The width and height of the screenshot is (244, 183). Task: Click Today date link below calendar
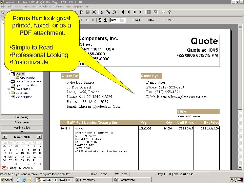click(x=20, y=168)
